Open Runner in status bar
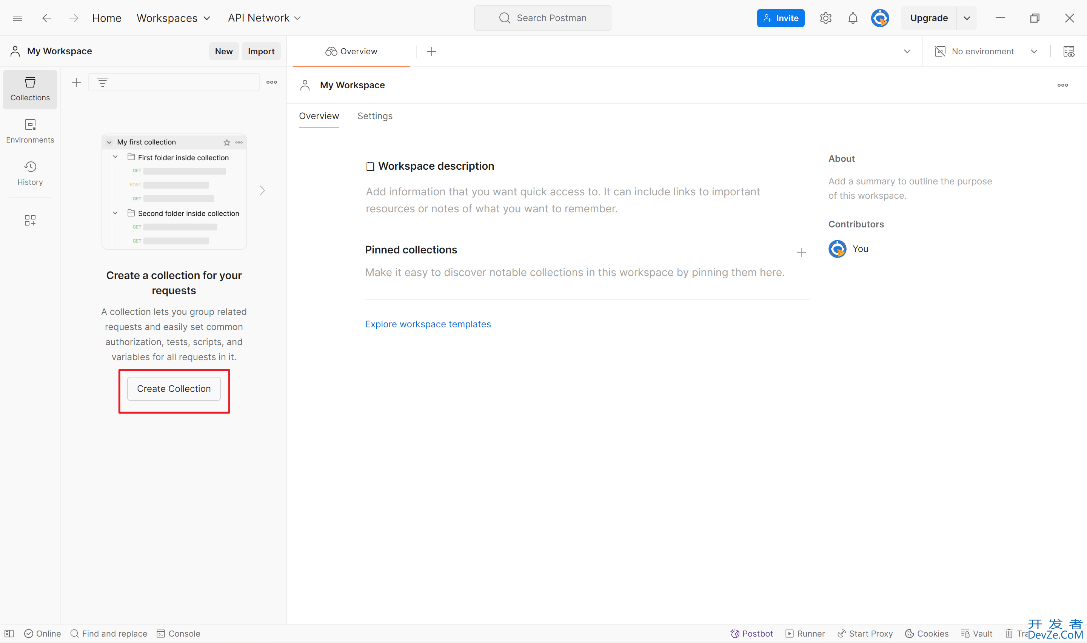Image resolution: width=1087 pixels, height=643 pixels. click(x=805, y=634)
